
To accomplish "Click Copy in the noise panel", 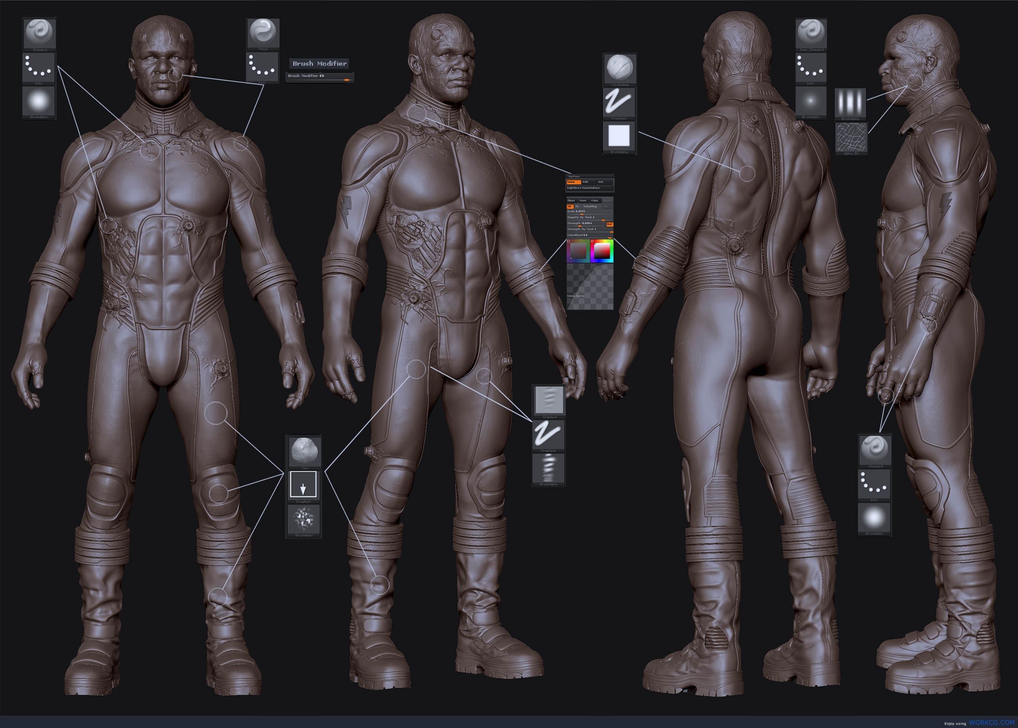I will [596, 201].
